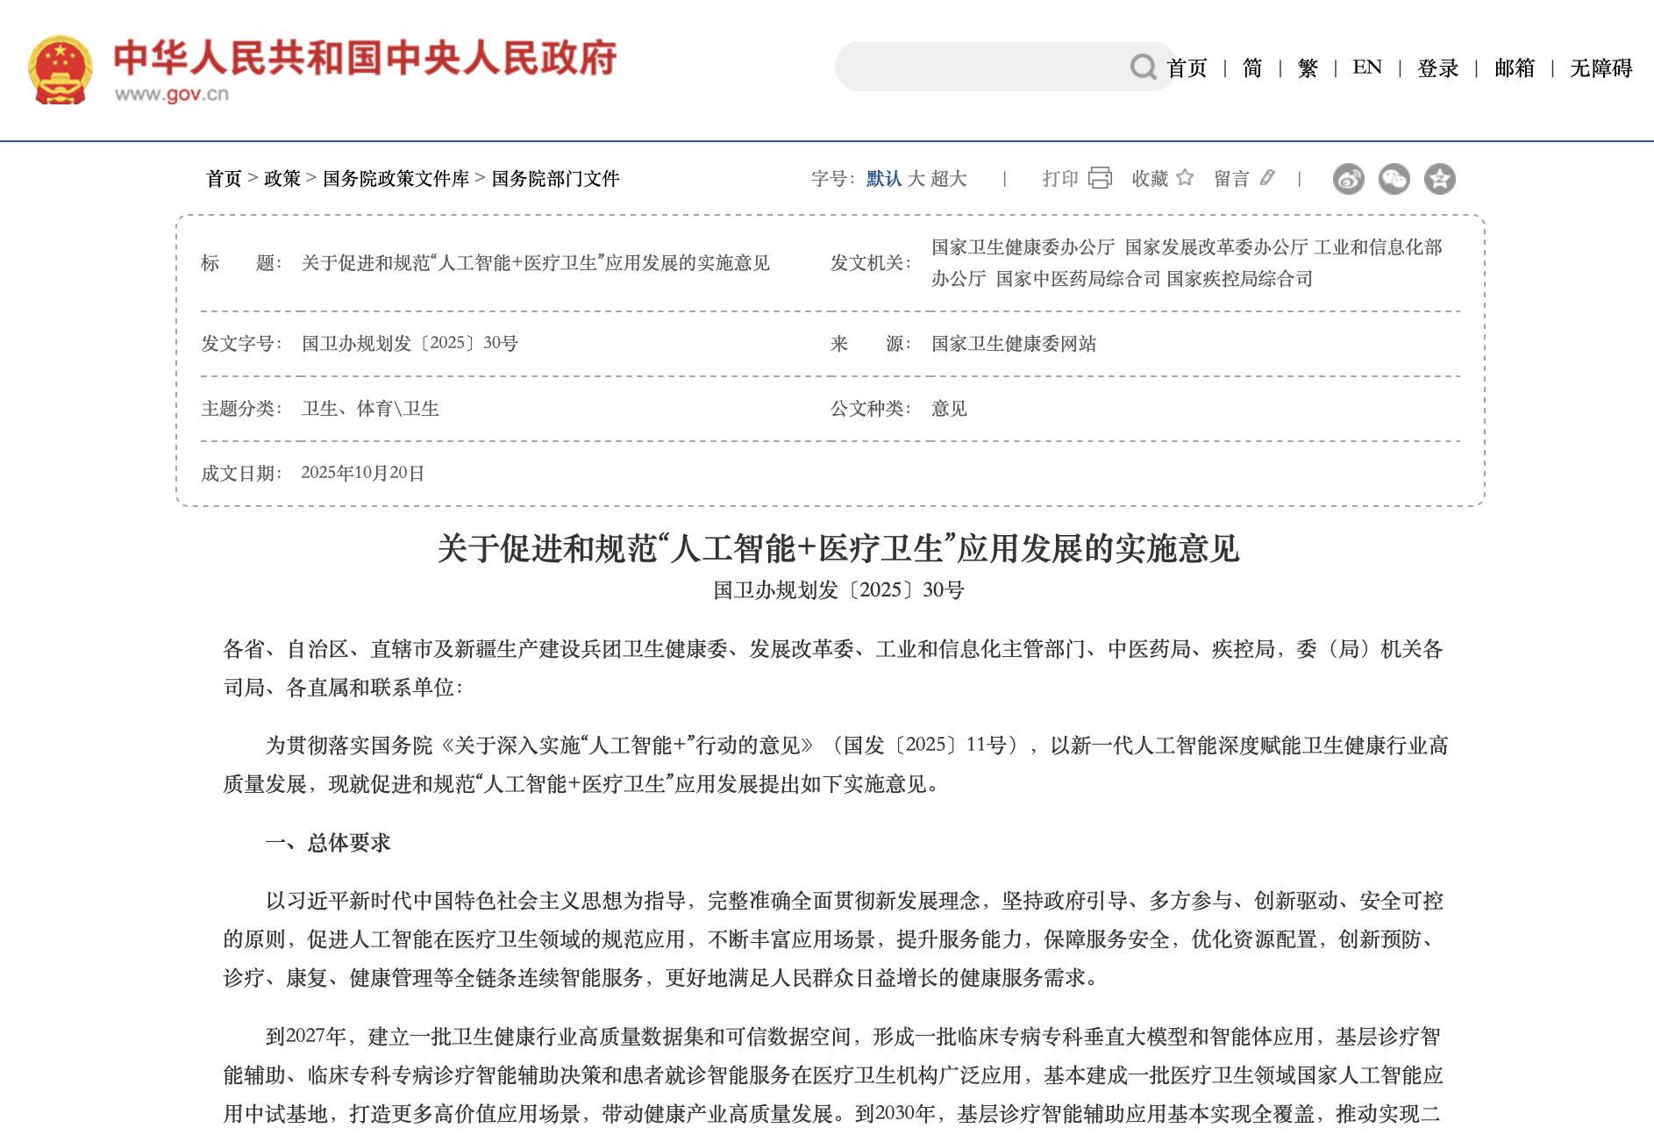The width and height of the screenshot is (1654, 1135).
Task: Click the national emblem logo
Action: [60, 70]
